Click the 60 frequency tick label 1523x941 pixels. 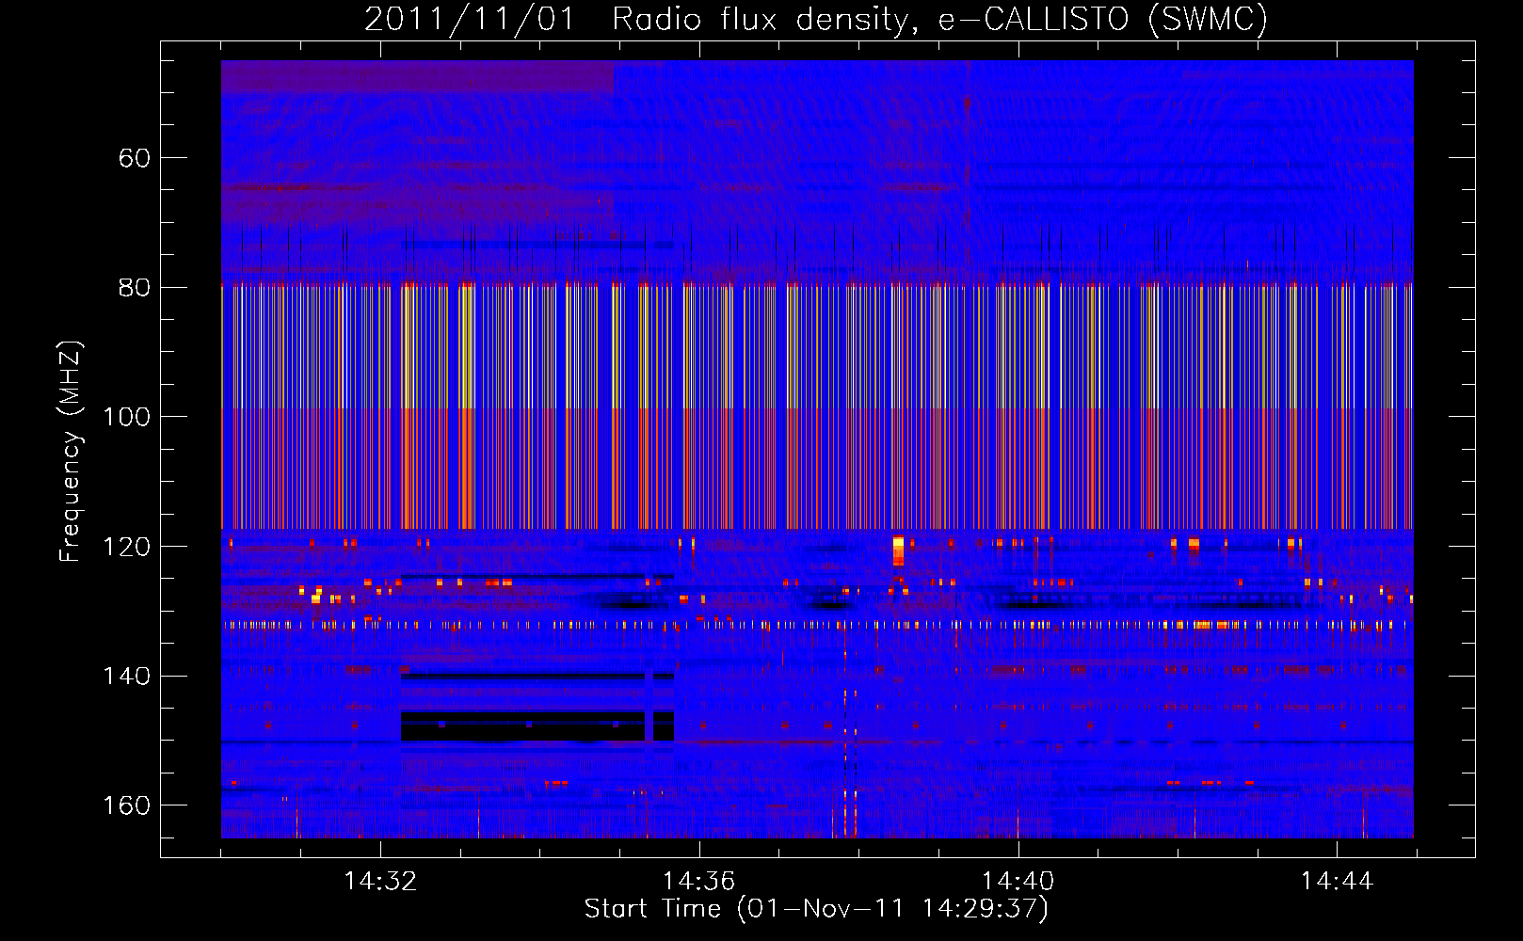pos(135,158)
